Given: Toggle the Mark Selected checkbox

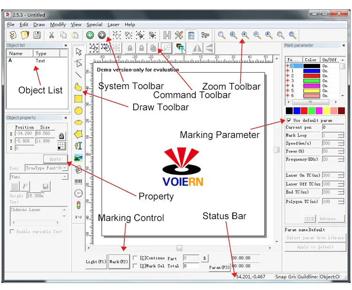Looking at the screenshot, I should coord(136,266).
